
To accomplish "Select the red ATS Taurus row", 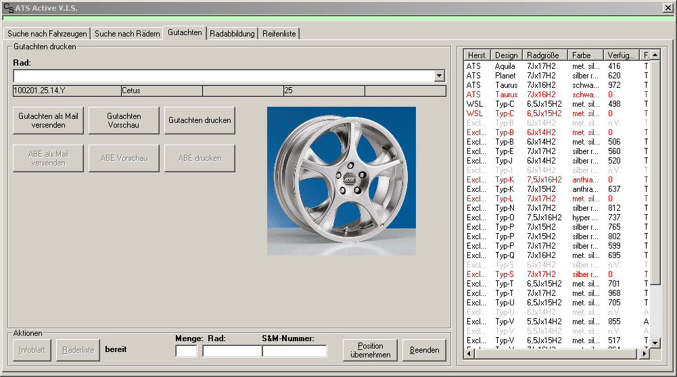I will tap(557, 95).
